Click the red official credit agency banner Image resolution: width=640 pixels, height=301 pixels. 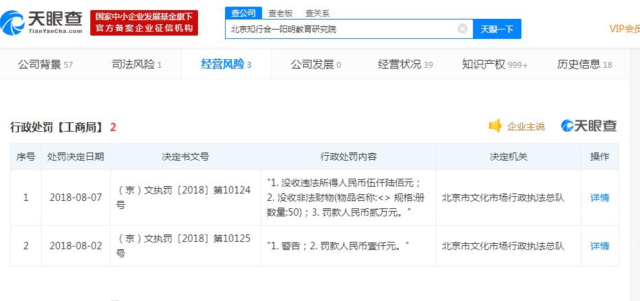[x=144, y=23]
